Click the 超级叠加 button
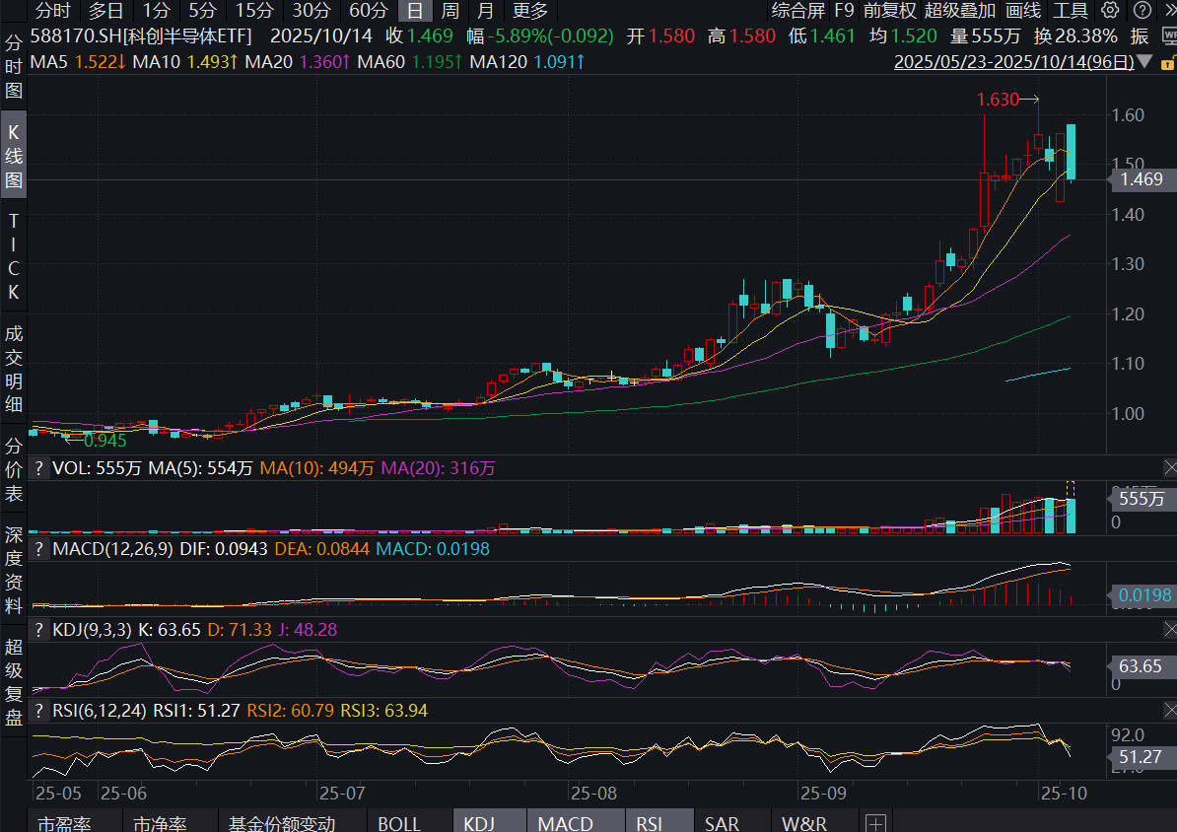Image resolution: width=1177 pixels, height=832 pixels. click(960, 11)
